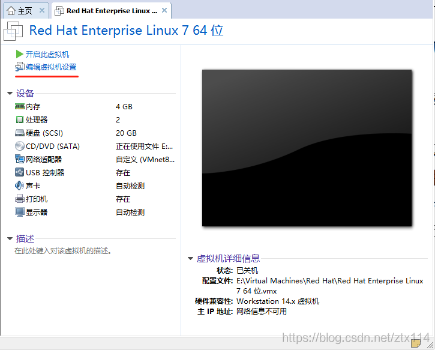Viewport: 435px width, 350px height.
Task: Click the 已关机 status text
Action: coord(247,270)
